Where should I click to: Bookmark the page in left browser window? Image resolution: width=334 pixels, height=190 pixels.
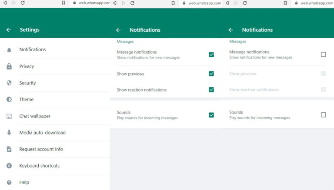tap(63, 3)
